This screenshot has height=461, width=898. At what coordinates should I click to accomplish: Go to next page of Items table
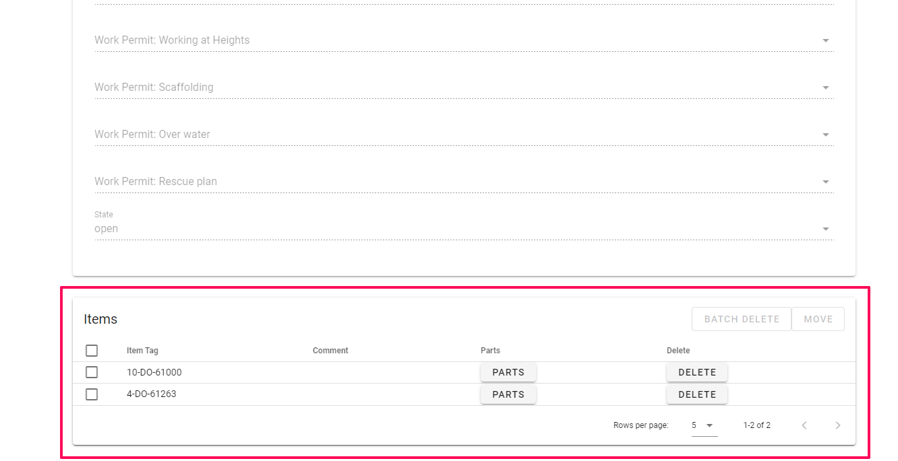pos(838,425)
